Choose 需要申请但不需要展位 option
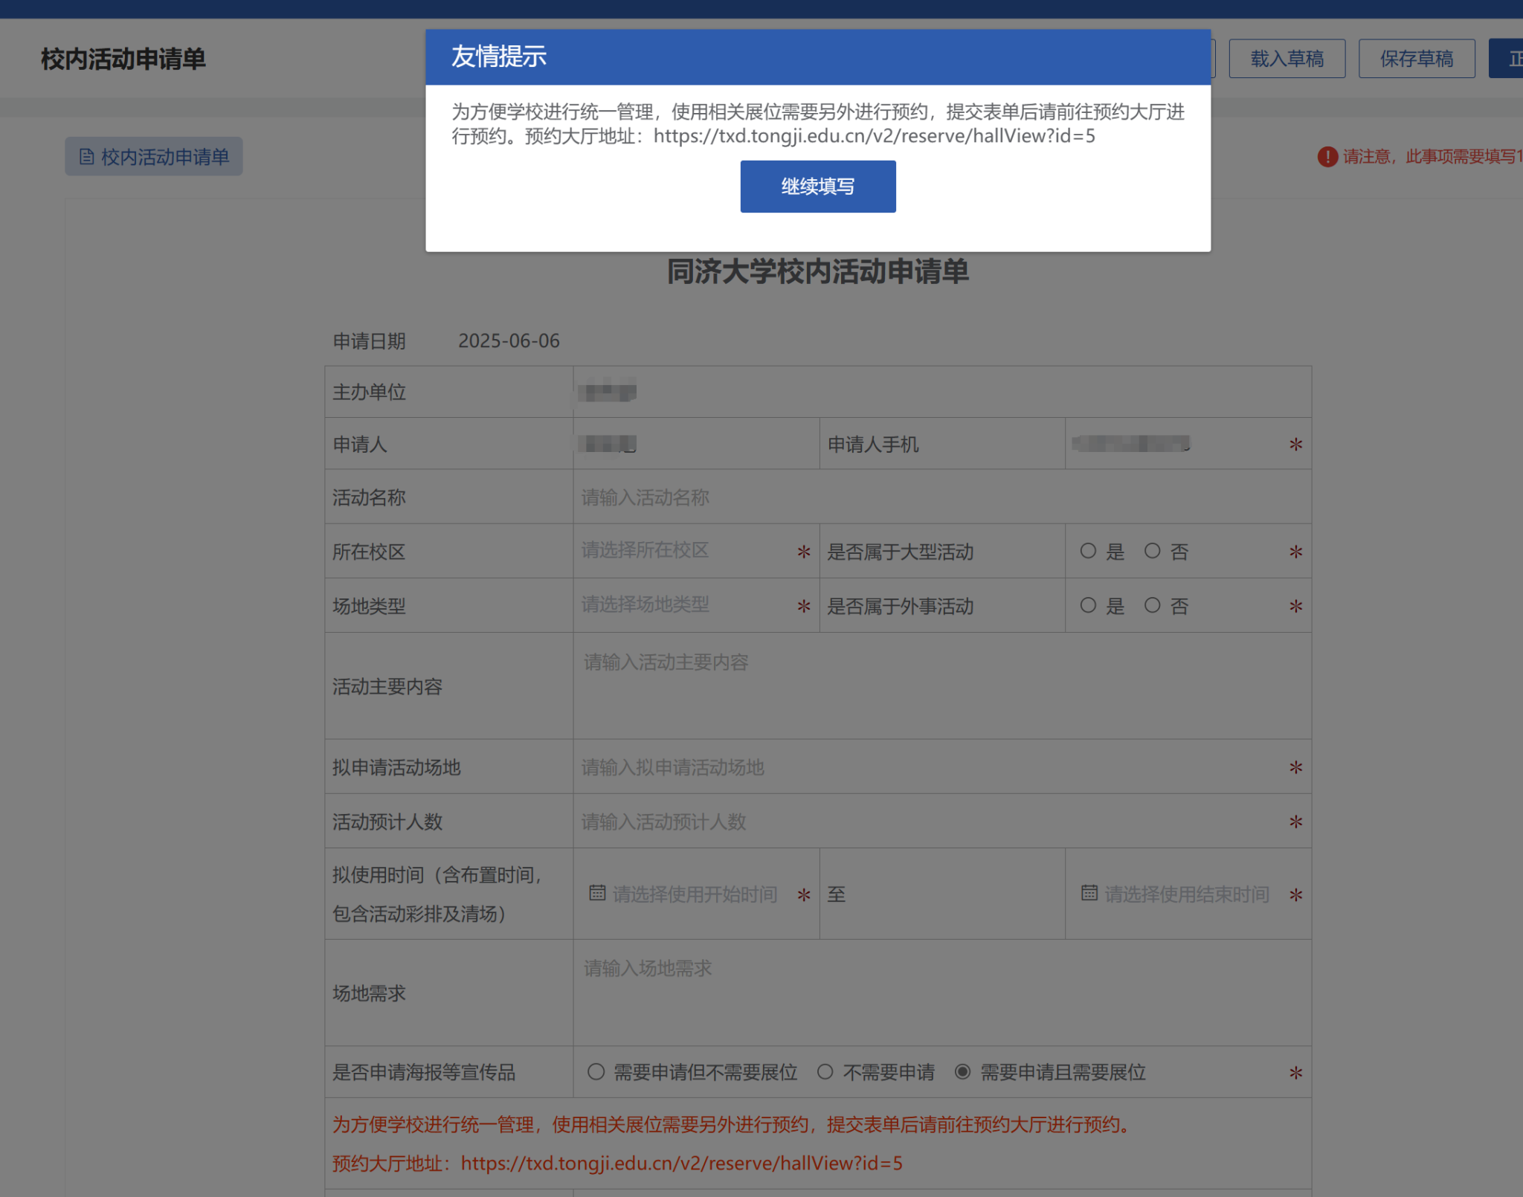The height and width of the screenshot is (1197, 1523). coord(596,1071)
